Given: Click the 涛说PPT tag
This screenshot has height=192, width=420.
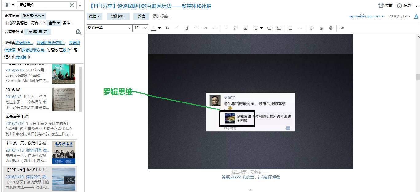Looking at the screenshot, I should [118, 16].
